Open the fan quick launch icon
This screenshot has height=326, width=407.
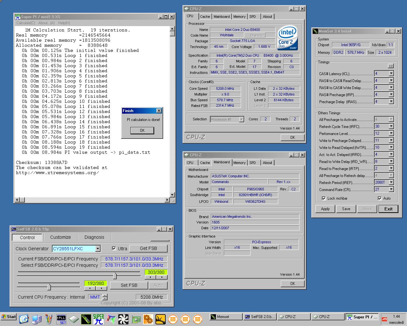click(123, 319)
